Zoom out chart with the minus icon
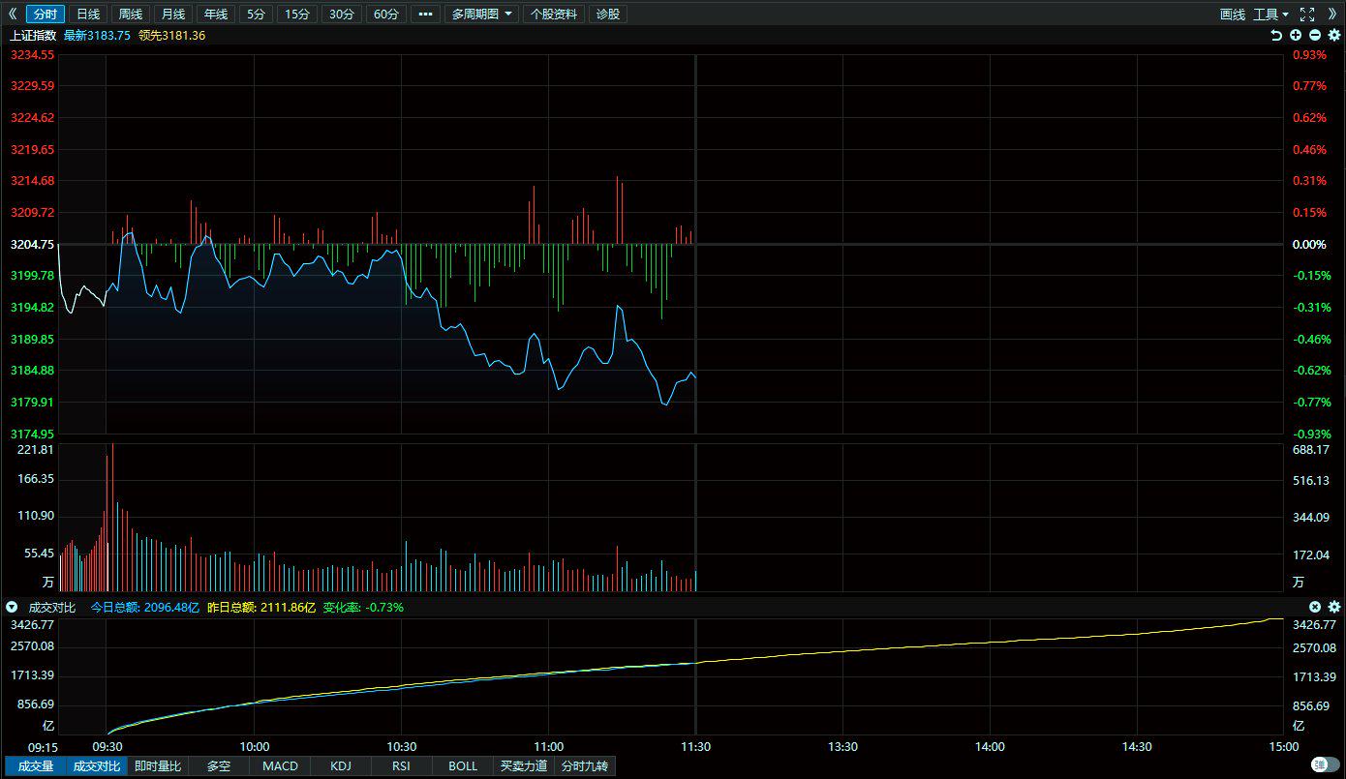 coord(1315,35)
